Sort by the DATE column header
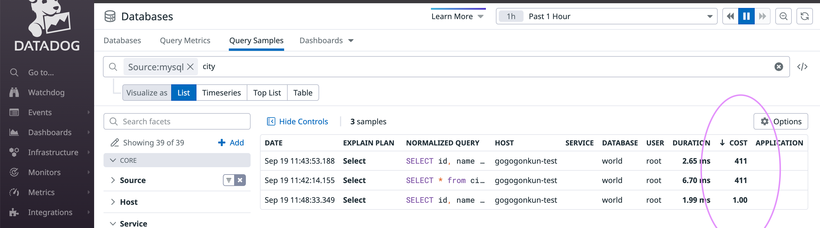 pyautogui.click(x=274, y=143)
